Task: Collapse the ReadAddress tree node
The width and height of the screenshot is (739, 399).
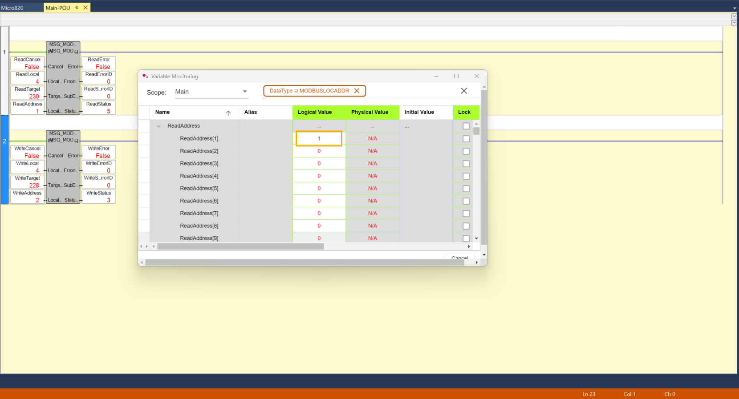Action: (158, 126)
